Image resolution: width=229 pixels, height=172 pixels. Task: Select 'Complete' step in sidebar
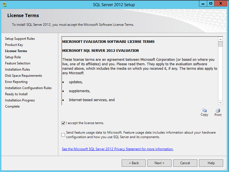(x=12, y=106)
